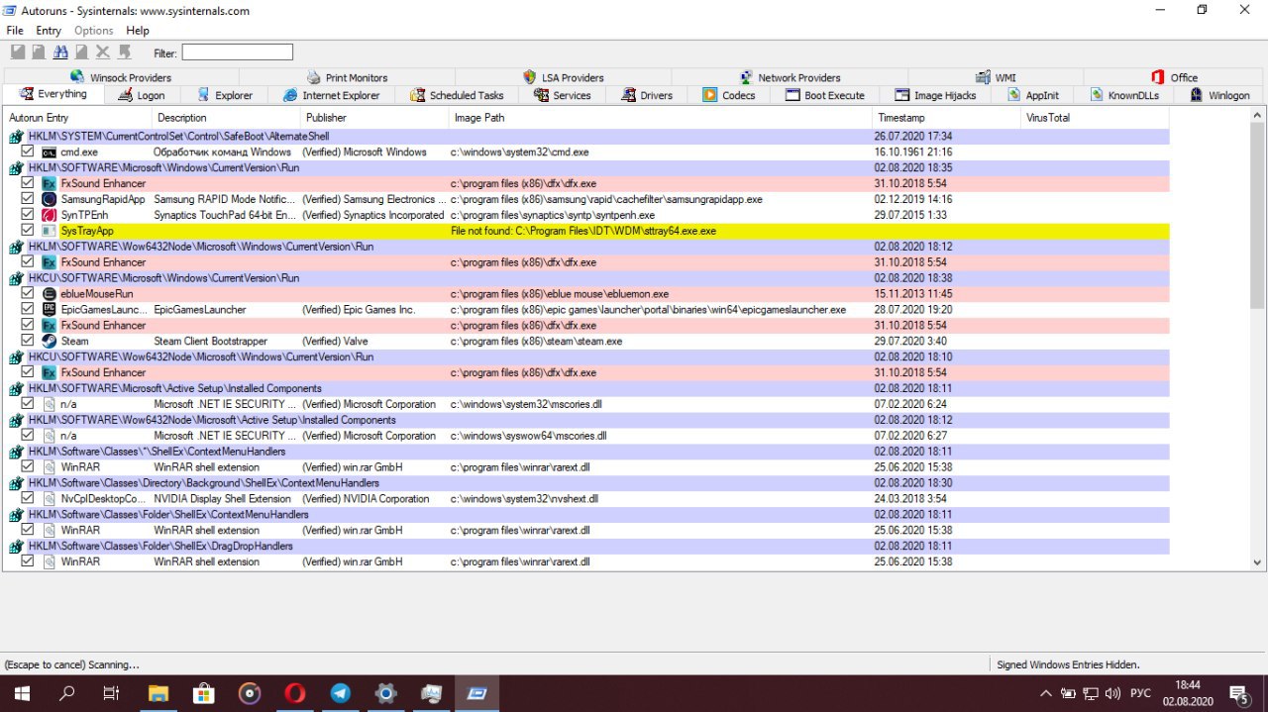Sort by Autorun Entry column header
The width and height of the screenshot is (1268, 712).
pos(78,118)
